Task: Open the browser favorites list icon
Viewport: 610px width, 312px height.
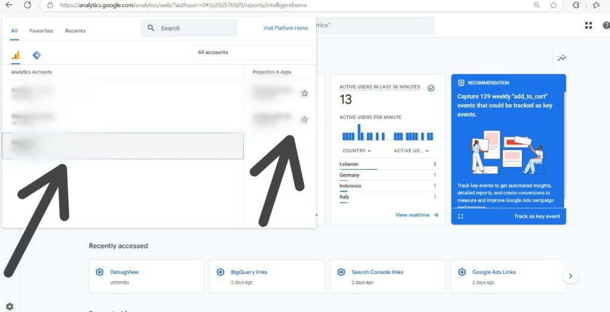Action: [596, 5]
